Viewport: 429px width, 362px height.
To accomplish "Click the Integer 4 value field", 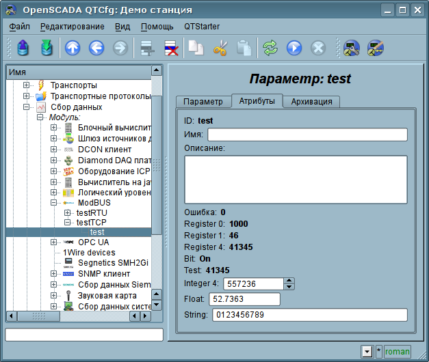I will [253, 284].
